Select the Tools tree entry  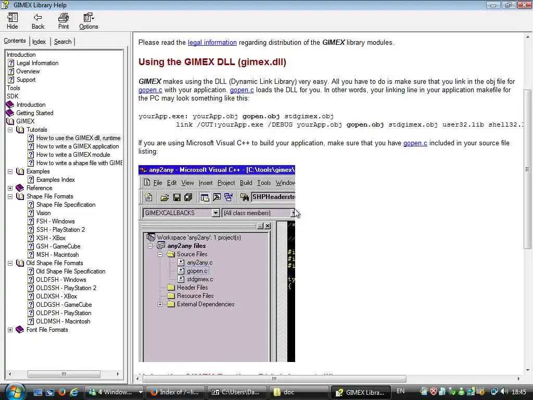tap(13, 88)
